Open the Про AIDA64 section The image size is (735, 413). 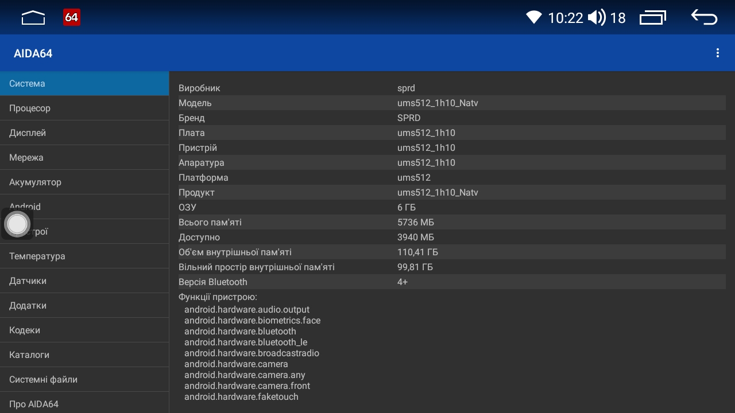(x=84, y=403)
